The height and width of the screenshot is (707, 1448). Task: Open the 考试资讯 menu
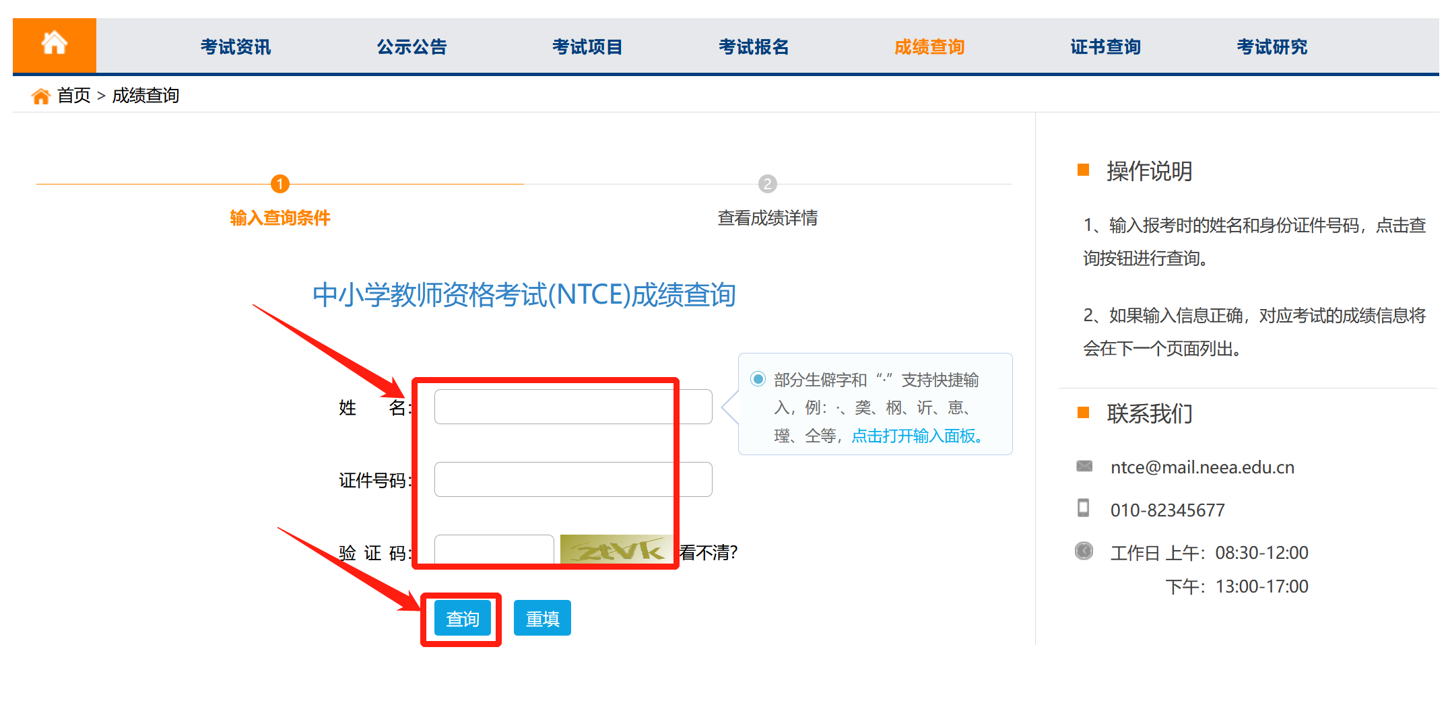click(x=235, y=47)
